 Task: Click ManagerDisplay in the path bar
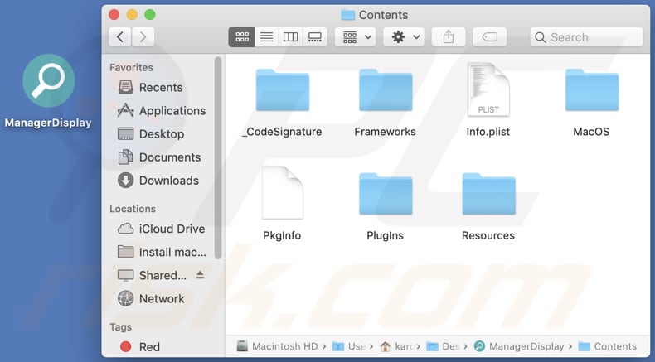pos(519,346)
